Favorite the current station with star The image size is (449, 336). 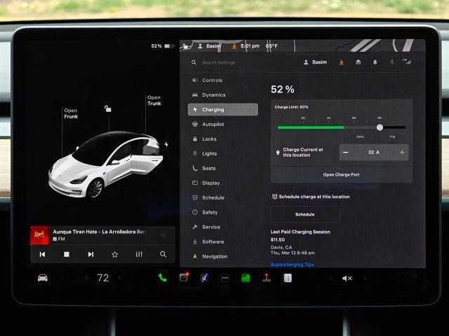pyautogui.click(x=114, y=254)
